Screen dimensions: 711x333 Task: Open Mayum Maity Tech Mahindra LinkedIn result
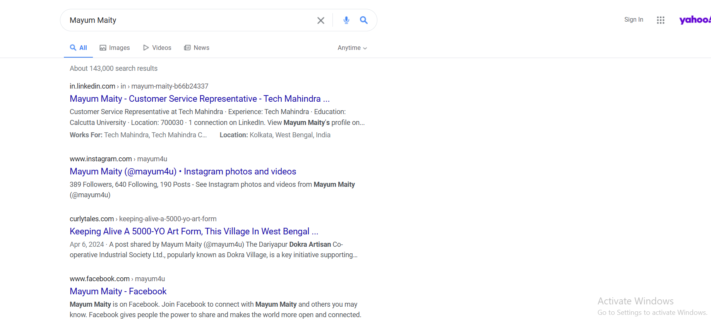click(x=199, y=99)
